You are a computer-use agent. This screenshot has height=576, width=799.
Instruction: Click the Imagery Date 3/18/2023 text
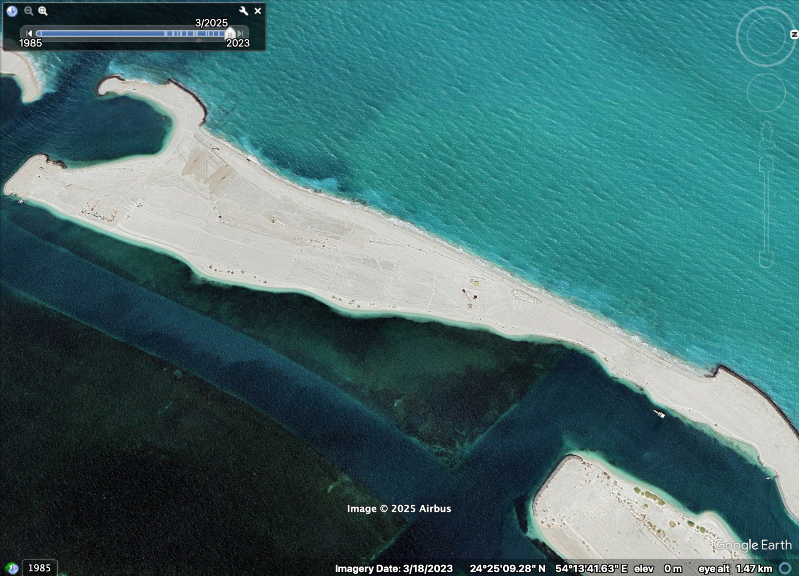pyautogui.click(x=394, y=568)
